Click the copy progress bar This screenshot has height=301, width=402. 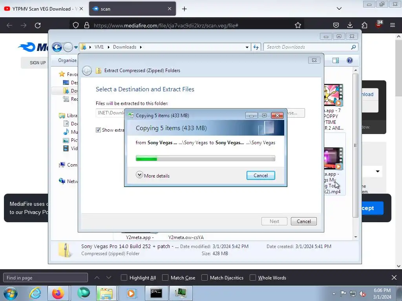click(x=205, y=158)
